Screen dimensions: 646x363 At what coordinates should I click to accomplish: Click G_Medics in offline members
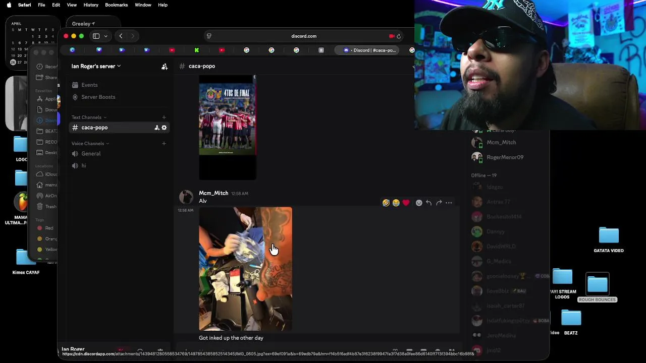(499, 261)
